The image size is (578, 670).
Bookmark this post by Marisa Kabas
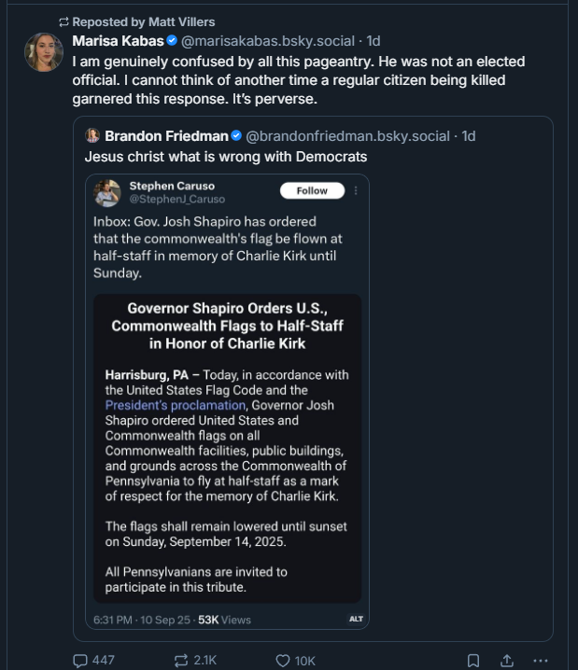(473, 660)
